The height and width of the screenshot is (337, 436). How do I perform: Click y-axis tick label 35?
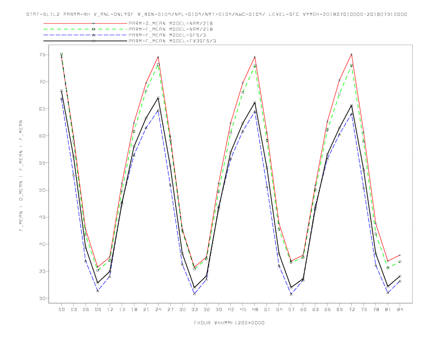point(42,271)
